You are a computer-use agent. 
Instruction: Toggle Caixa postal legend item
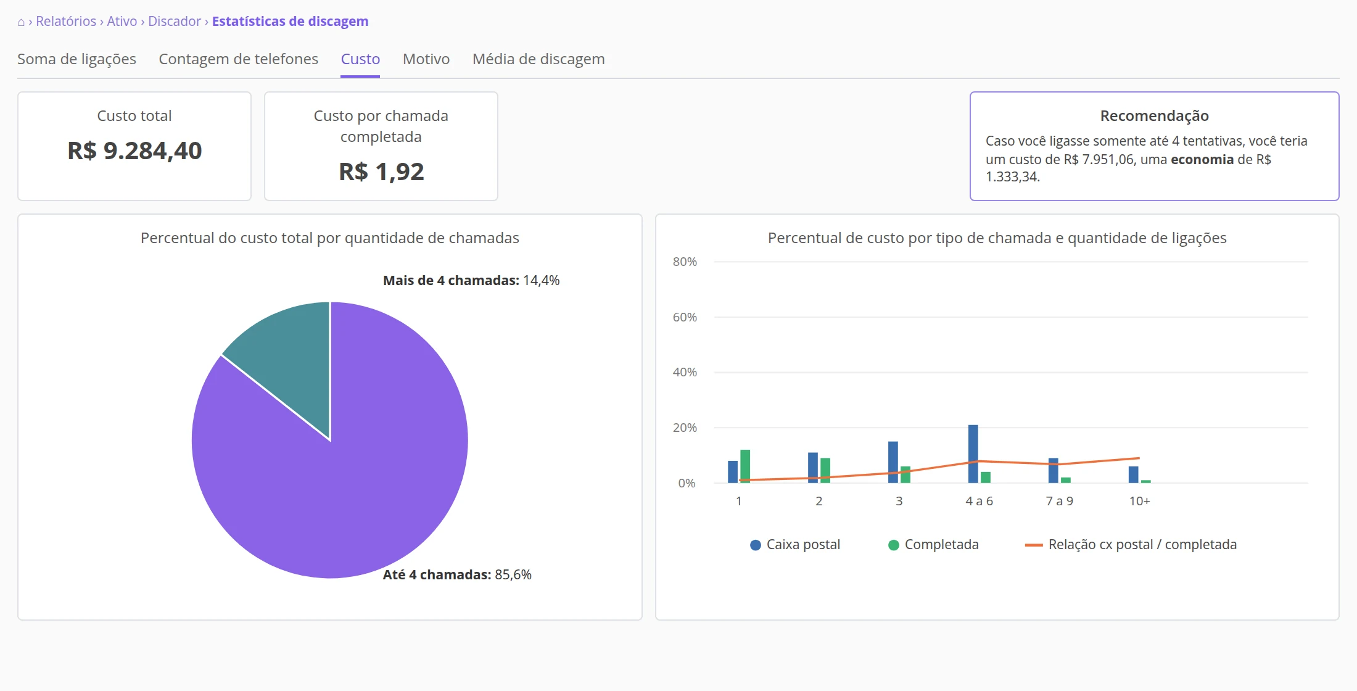(x=794, y=545)
